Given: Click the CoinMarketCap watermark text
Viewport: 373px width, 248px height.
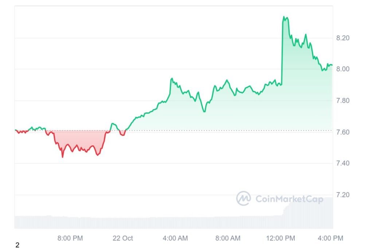Looking at the screenshot, I should point(289,199).
